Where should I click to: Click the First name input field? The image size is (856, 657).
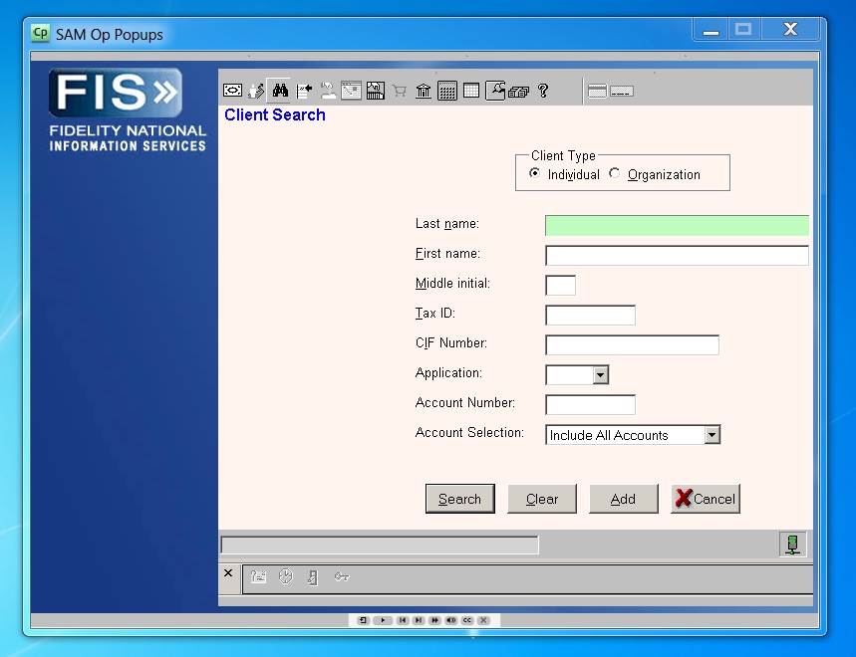pos(677,255)
